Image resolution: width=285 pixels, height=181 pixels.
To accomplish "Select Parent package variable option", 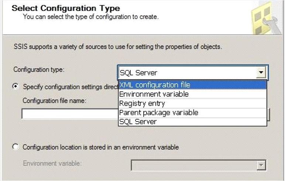I will tap(192, 113).
